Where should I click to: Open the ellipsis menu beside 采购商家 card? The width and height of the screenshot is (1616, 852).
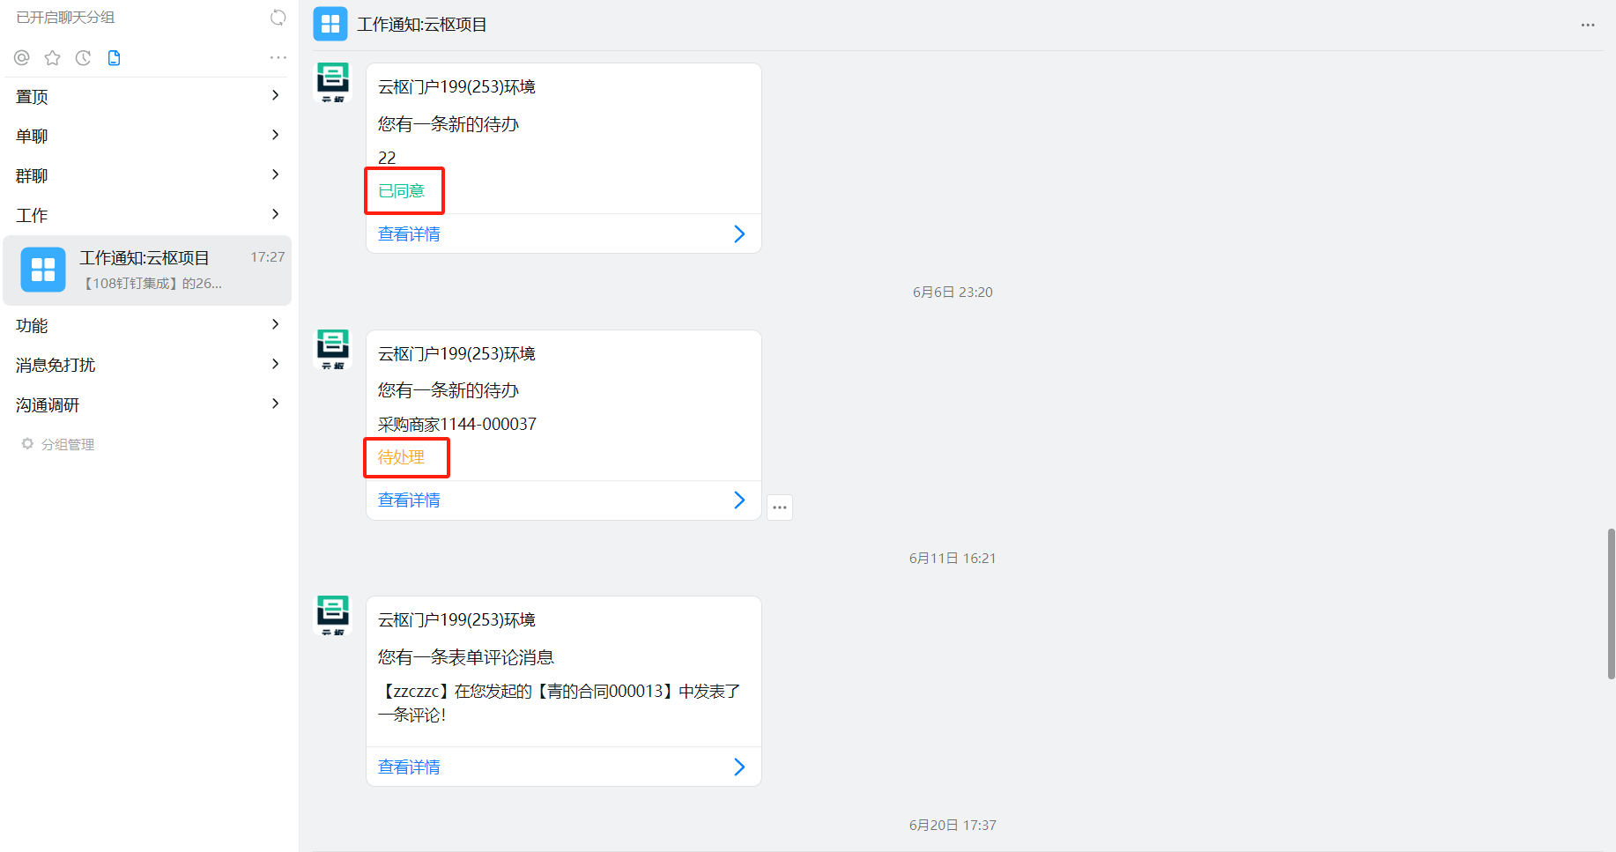[780, 507]
